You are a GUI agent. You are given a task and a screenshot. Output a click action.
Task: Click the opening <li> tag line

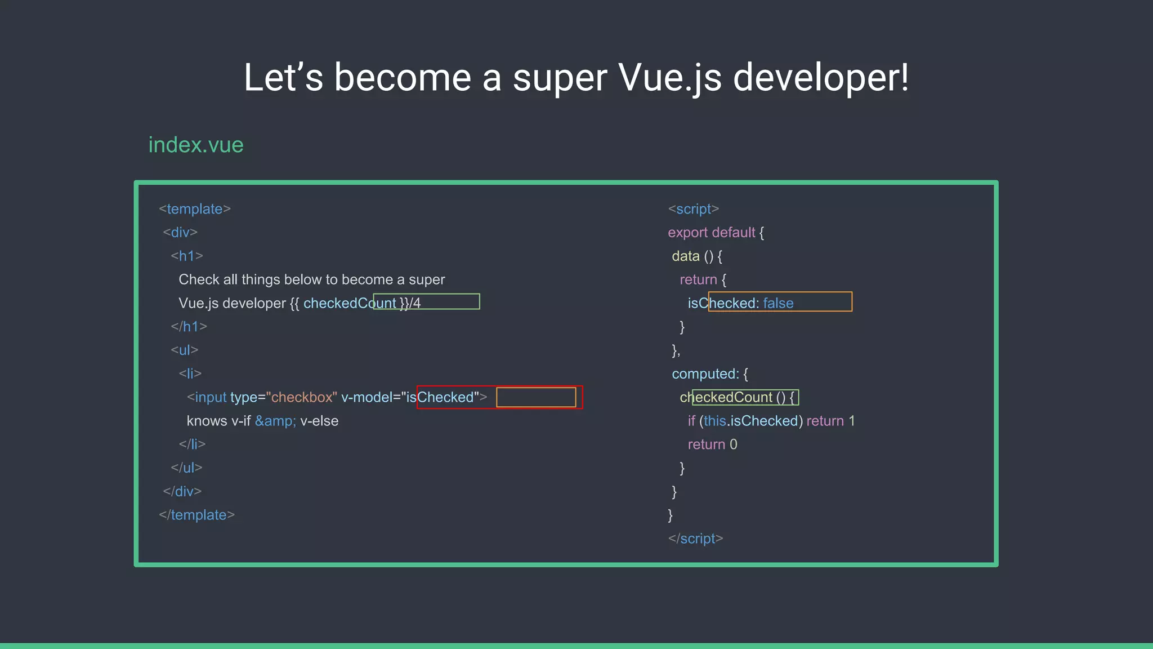pyautogui.click(x=190, y=374)
